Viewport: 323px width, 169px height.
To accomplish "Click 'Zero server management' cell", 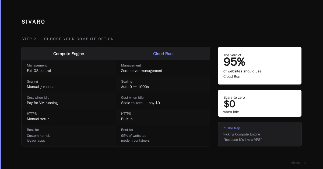I will (x=142, y=71).
